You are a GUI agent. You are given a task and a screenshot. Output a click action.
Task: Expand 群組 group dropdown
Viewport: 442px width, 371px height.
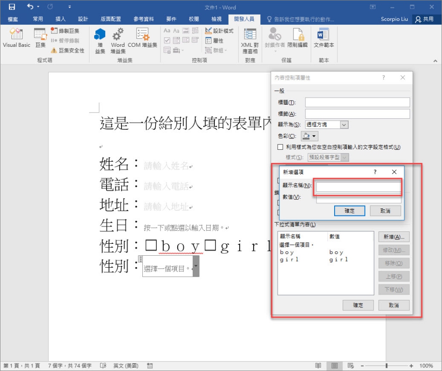(x=226, y=50)
